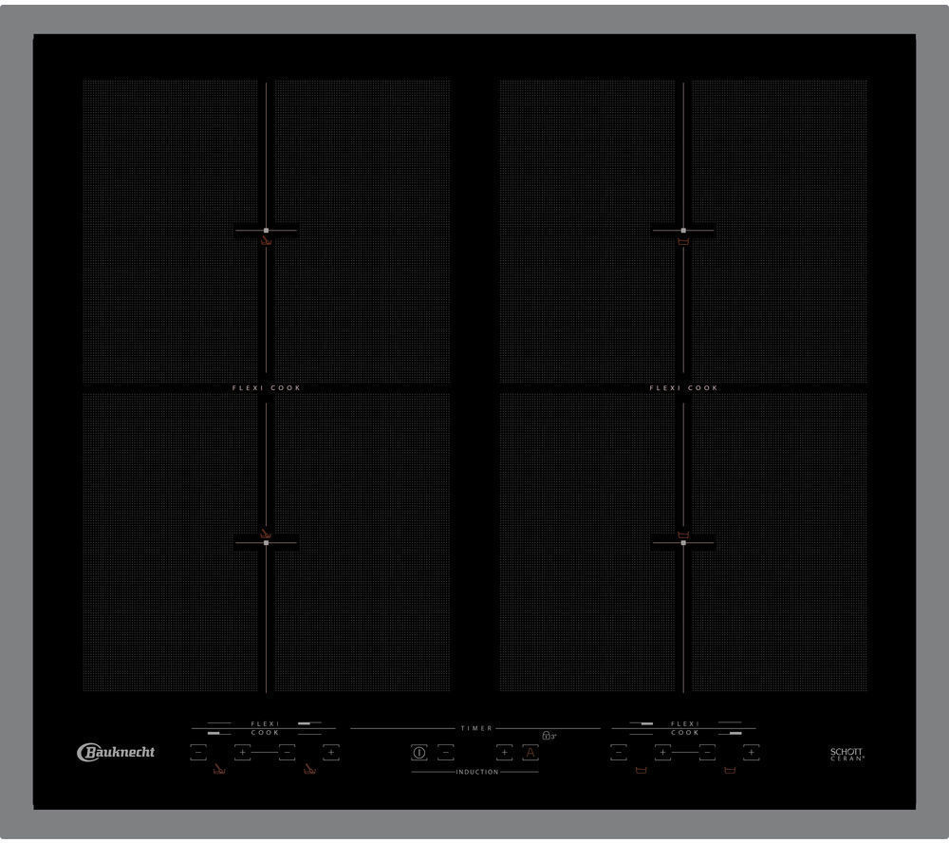
Task: Tap the lit rear-zone bar, left Flexi Cook
Action: (304, 723)
